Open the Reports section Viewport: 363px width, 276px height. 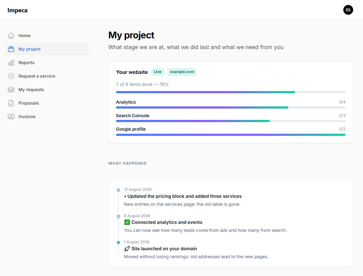pos(47,63)
